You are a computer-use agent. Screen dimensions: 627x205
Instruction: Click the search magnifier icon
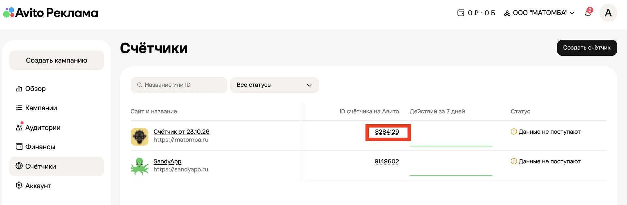pos(139,85)
